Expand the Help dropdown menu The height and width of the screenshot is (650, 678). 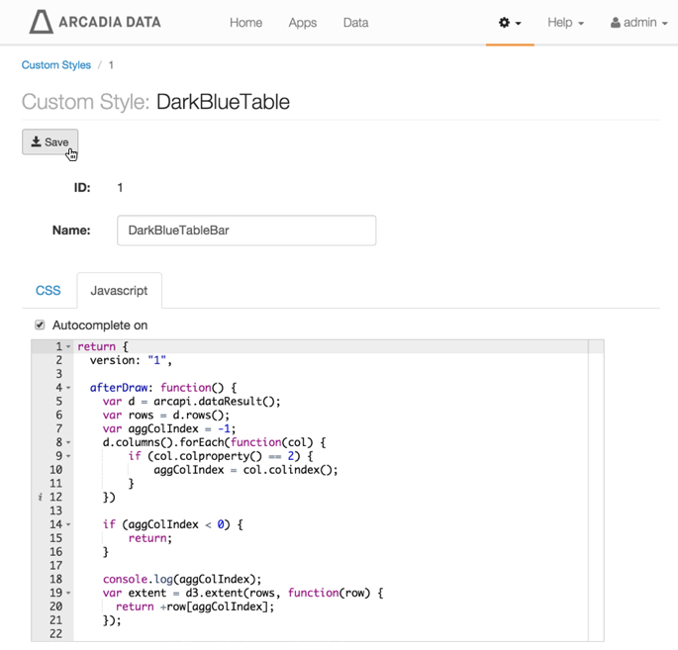coord(565,23)
